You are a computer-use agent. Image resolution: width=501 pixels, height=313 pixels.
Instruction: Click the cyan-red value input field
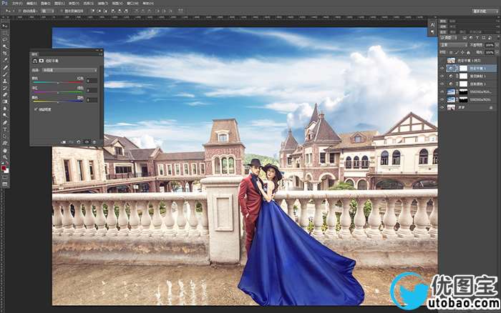tap(92, 81)
